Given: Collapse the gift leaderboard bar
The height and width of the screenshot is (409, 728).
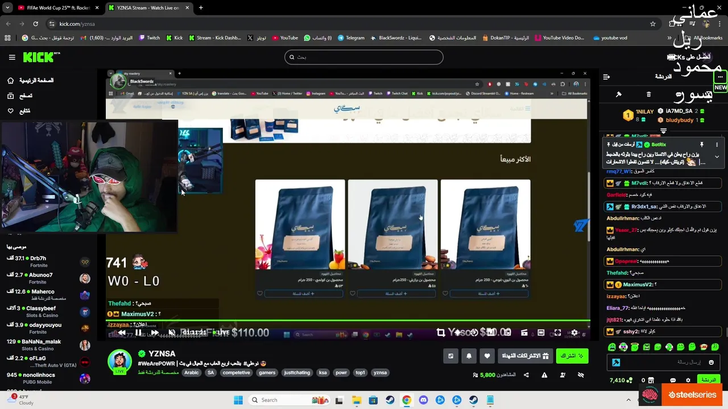Looking at the screenshot, I should tap(663, 131).
